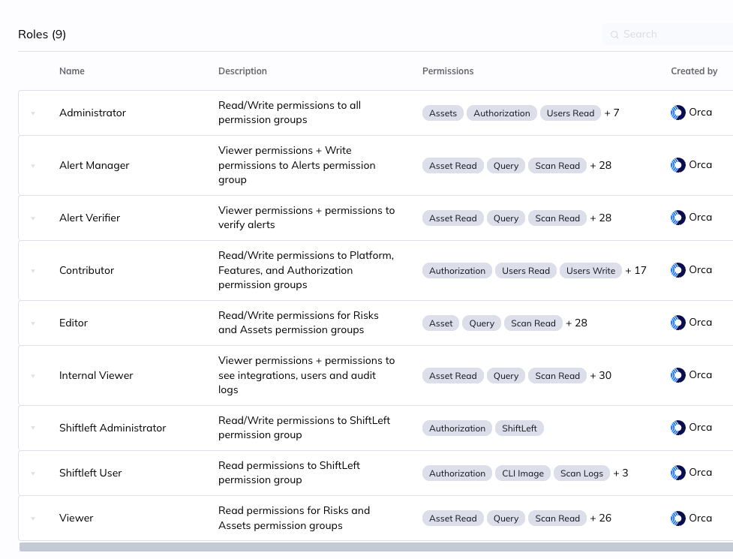Click the +7 permissions link on Administrator
Viewport: 733px width, 559px height.
[611, 113]
